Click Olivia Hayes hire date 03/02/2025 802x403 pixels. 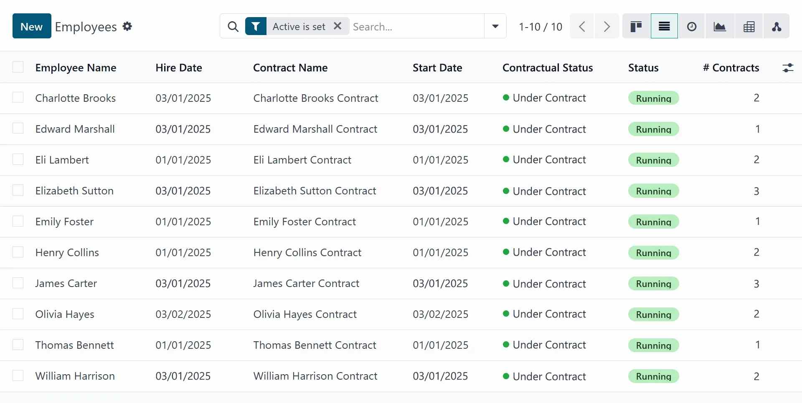(183, 314)
